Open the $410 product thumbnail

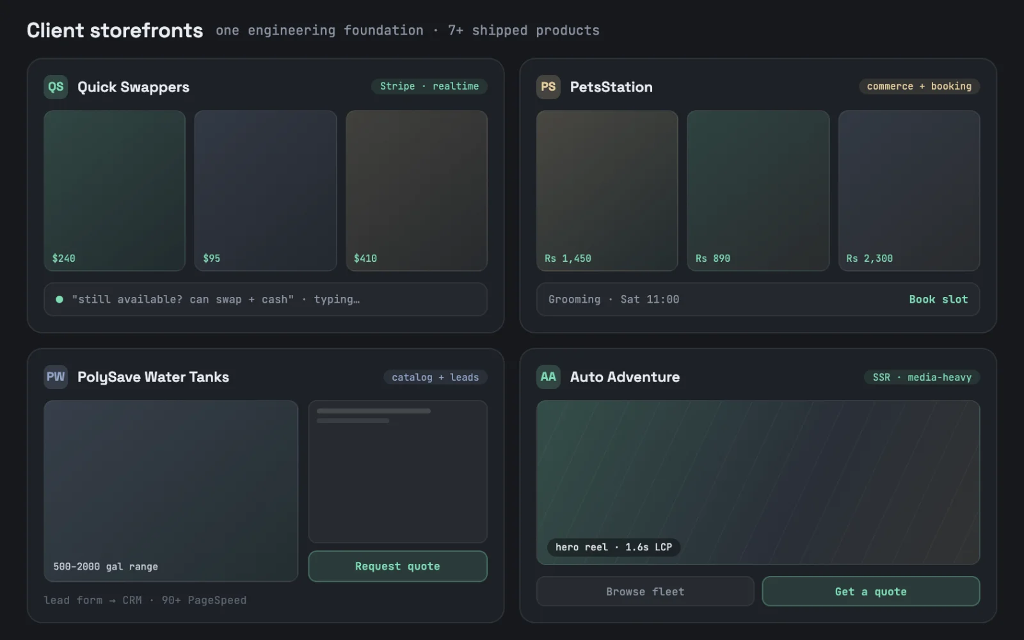(x=417, y=191)
